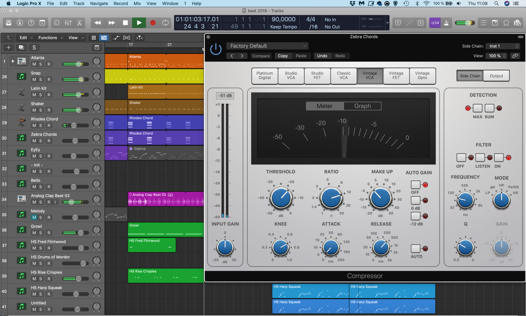Adjust the Zebra Chords volume slider
This screenshot has width=526, height=316.
click(75, 141)
